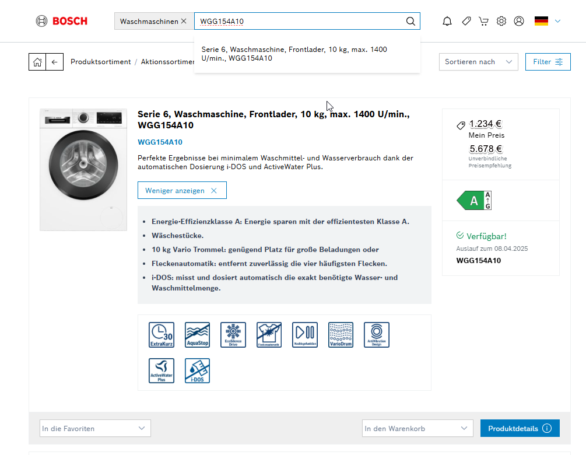586x455 pixels.
Task: Open the In den Warenkorb dropdown
Action: coord(416,428)
